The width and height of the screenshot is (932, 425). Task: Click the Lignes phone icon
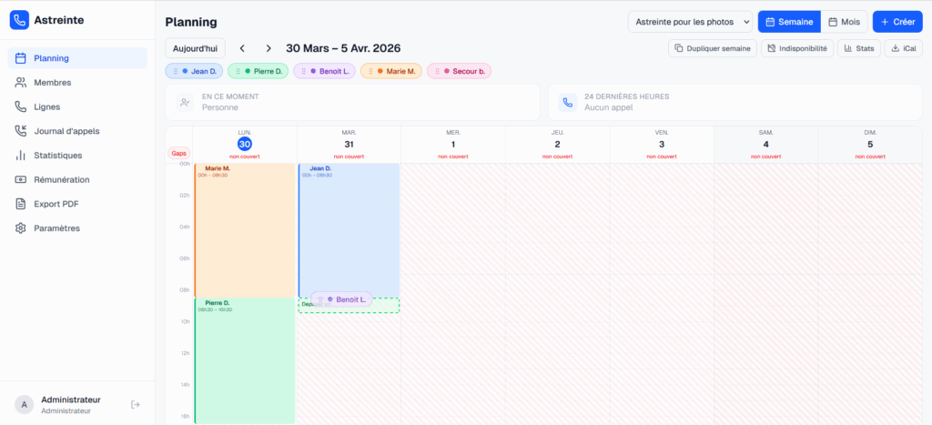coord(21,107)
